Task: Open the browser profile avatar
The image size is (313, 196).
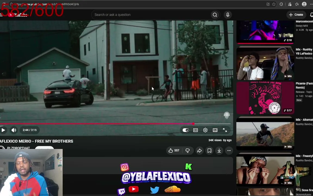Action: pyautogui.click(x=304, y=4)
